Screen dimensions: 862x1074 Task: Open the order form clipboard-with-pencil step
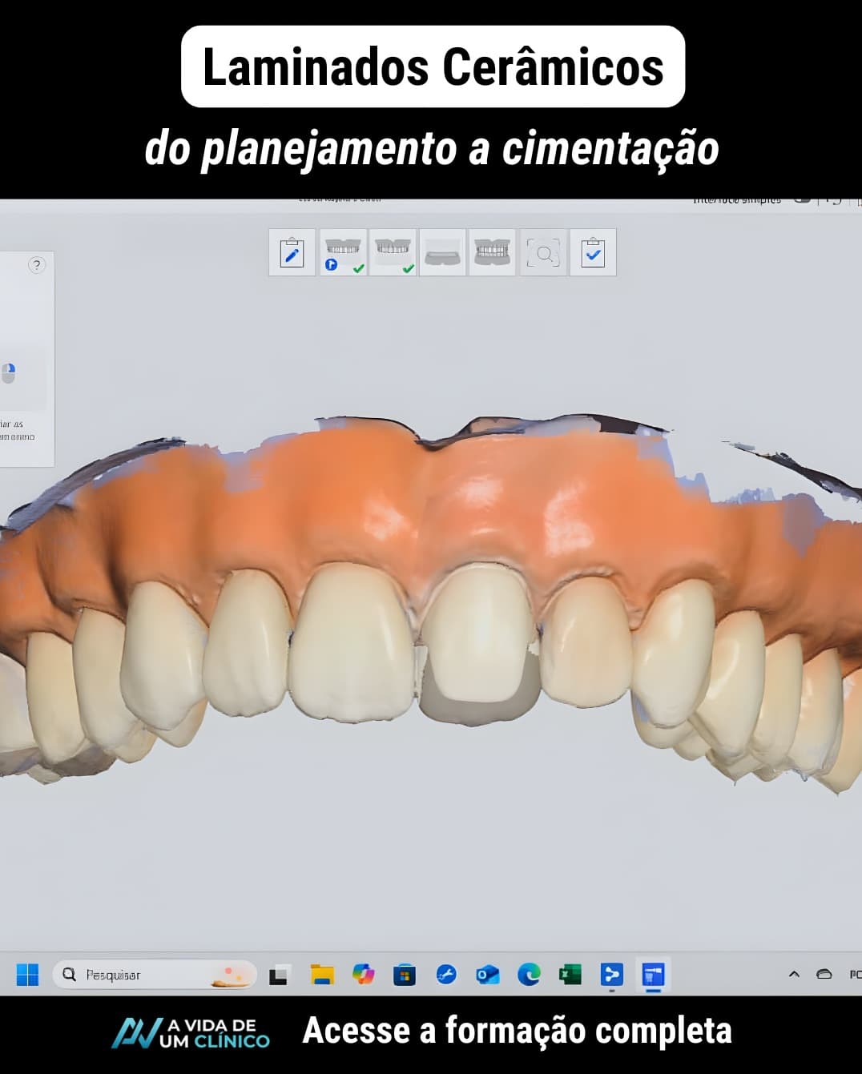(x=292, y=253)
